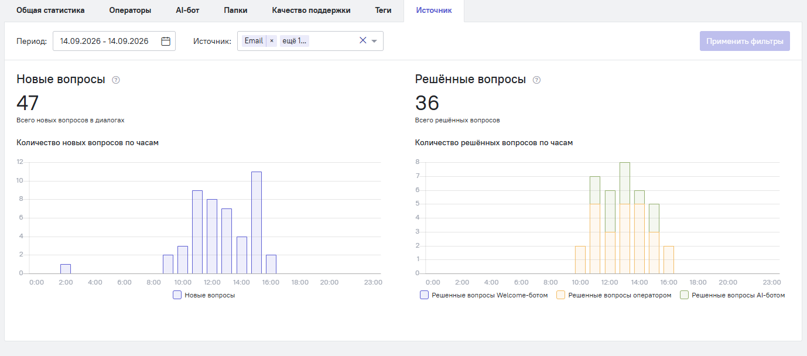The height and width of the screenshot is (356, 807).
Task: Open the Теги tab
Action: click(384, 11)
